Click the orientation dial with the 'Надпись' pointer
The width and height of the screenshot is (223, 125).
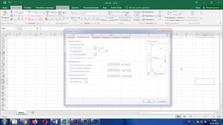(x=159, y=57)
